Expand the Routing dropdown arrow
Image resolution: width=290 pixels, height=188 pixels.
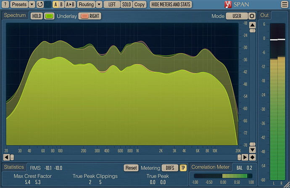(99, 4)
